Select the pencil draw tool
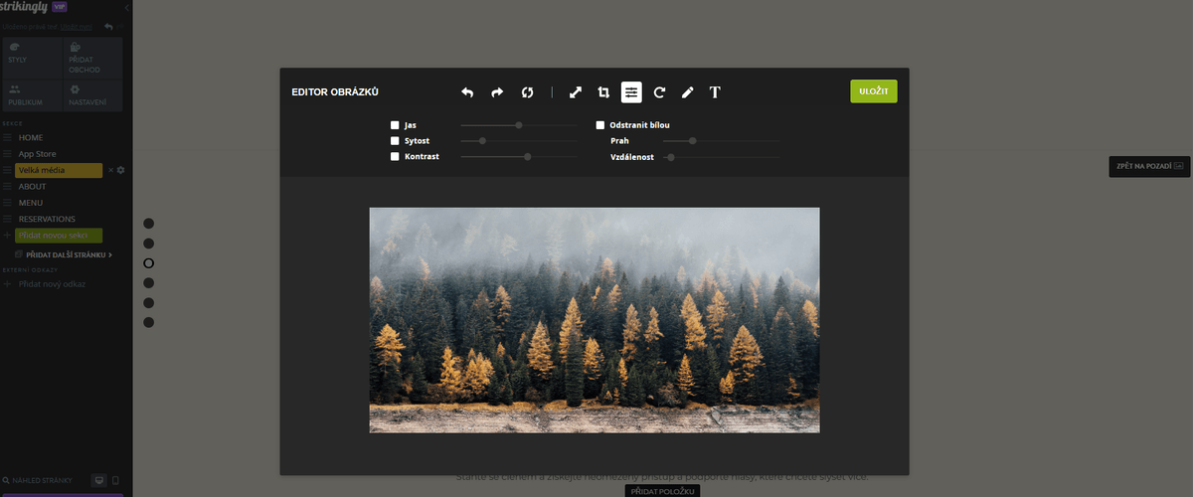 point(687,92)
